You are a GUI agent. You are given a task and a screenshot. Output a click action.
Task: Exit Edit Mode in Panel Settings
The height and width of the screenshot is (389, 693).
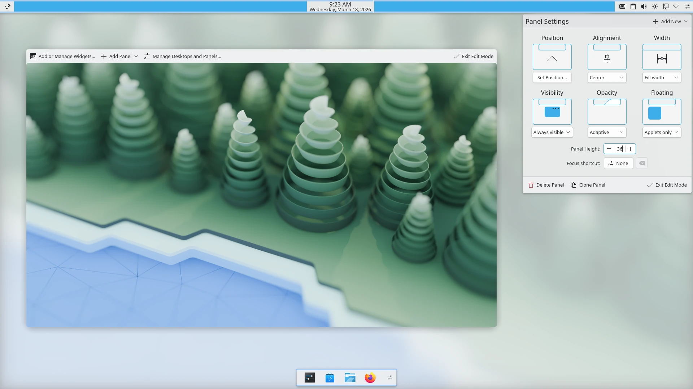[667, 185]
